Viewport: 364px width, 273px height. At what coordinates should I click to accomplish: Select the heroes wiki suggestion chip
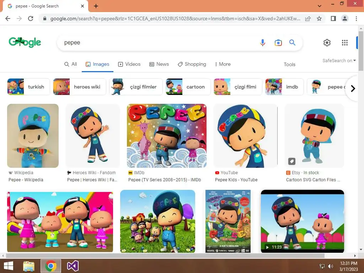[x=80, y=87]
